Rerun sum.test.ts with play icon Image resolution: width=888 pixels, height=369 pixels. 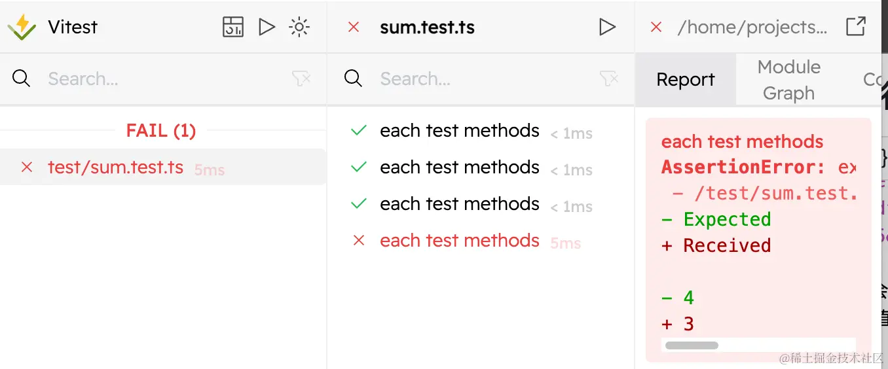tap(608, 27)
